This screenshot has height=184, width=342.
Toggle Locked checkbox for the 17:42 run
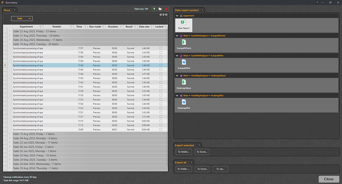[x=161, y=82]
